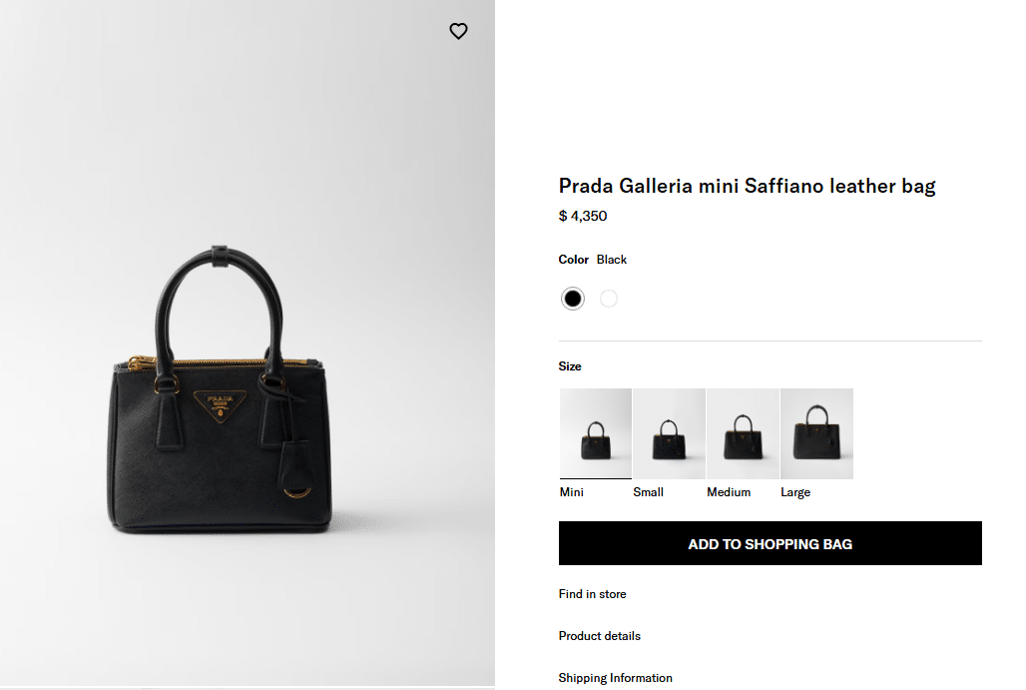Click the "Medium" text label under thumbnails
This screenshot has height=690, width=1026.
click(x=729, y=492)
